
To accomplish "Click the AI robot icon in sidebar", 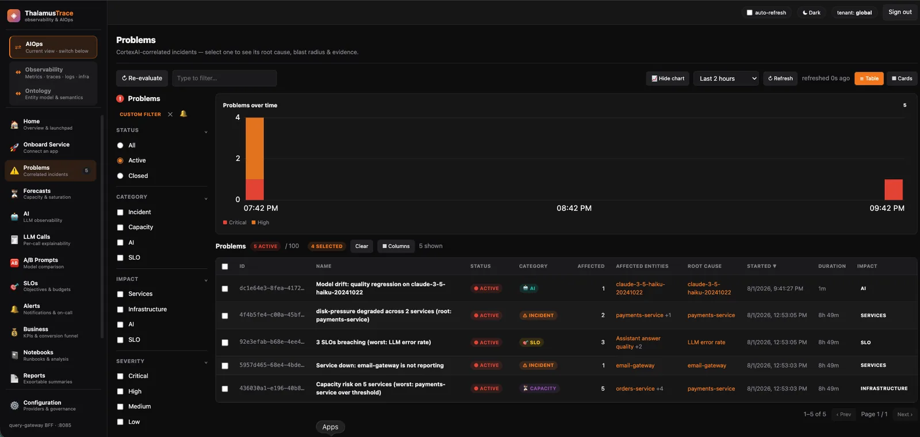I will (14, 217).
